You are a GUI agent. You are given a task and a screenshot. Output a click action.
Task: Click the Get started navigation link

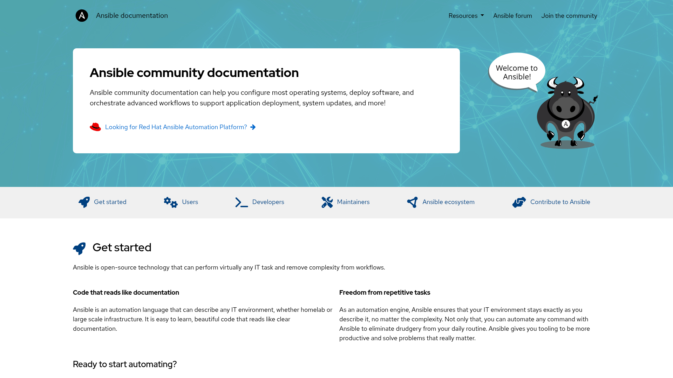tap(110, 202)
